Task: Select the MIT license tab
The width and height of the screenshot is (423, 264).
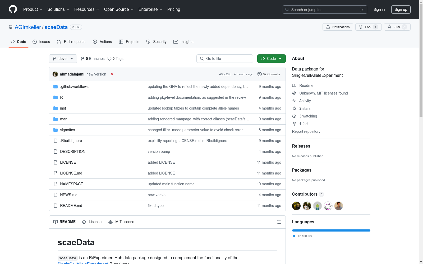Action: click(121, 222)
